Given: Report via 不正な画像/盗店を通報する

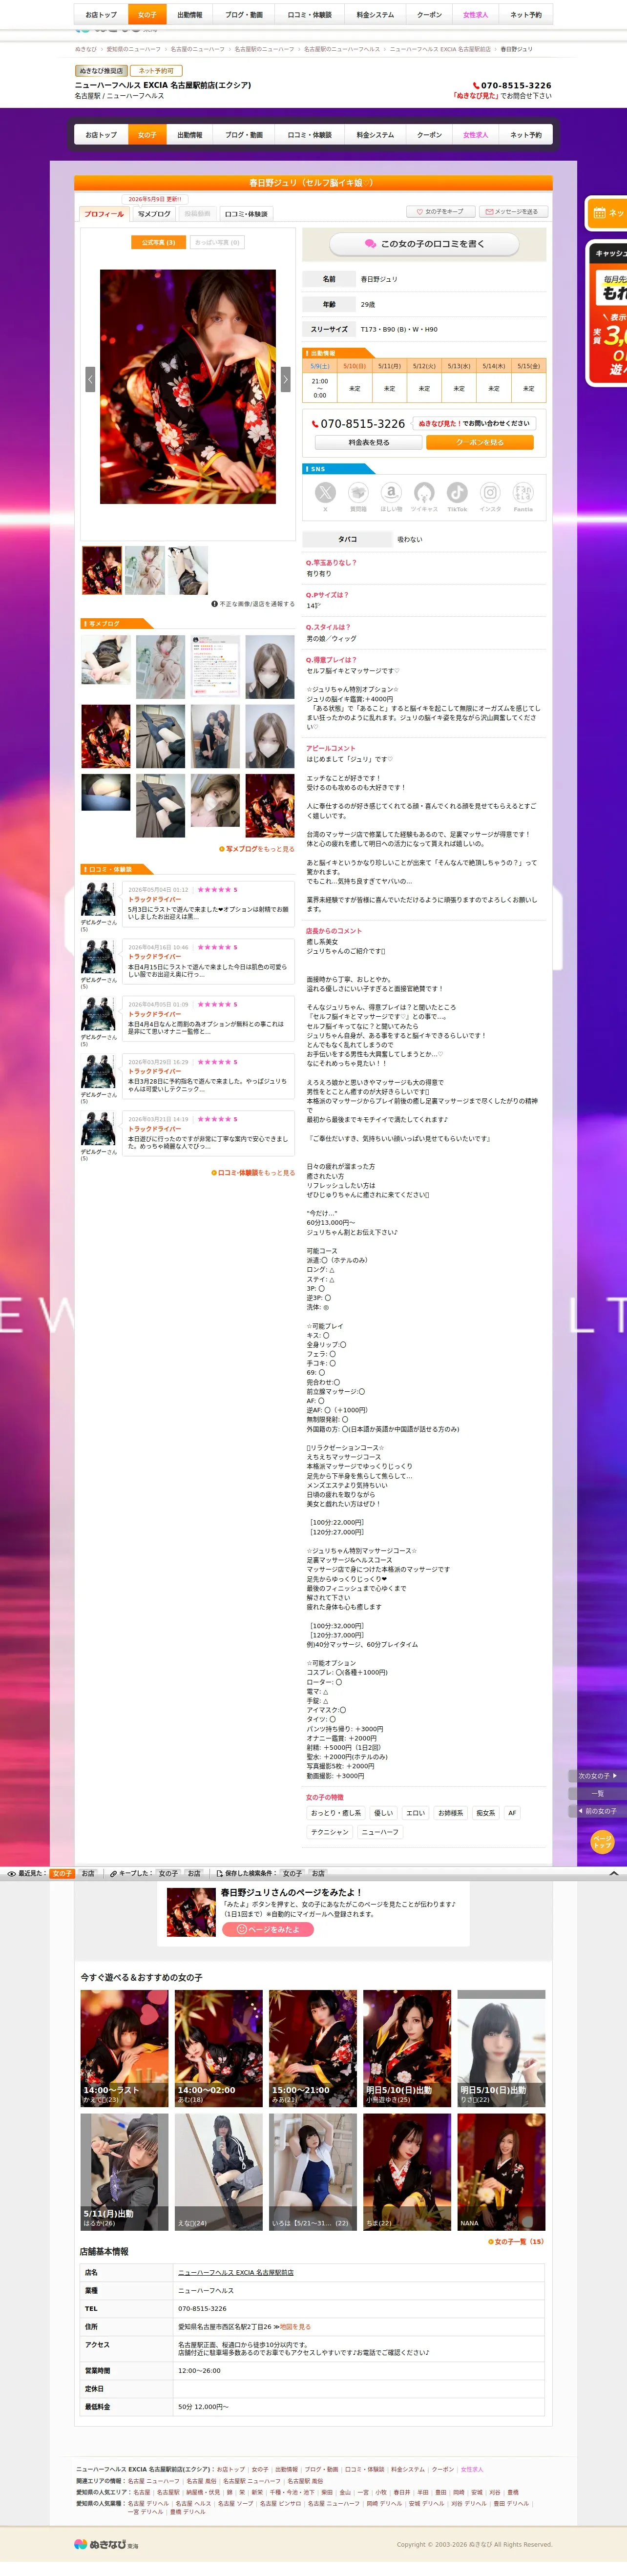Looking at the screenshot, I should pos(253,604).
